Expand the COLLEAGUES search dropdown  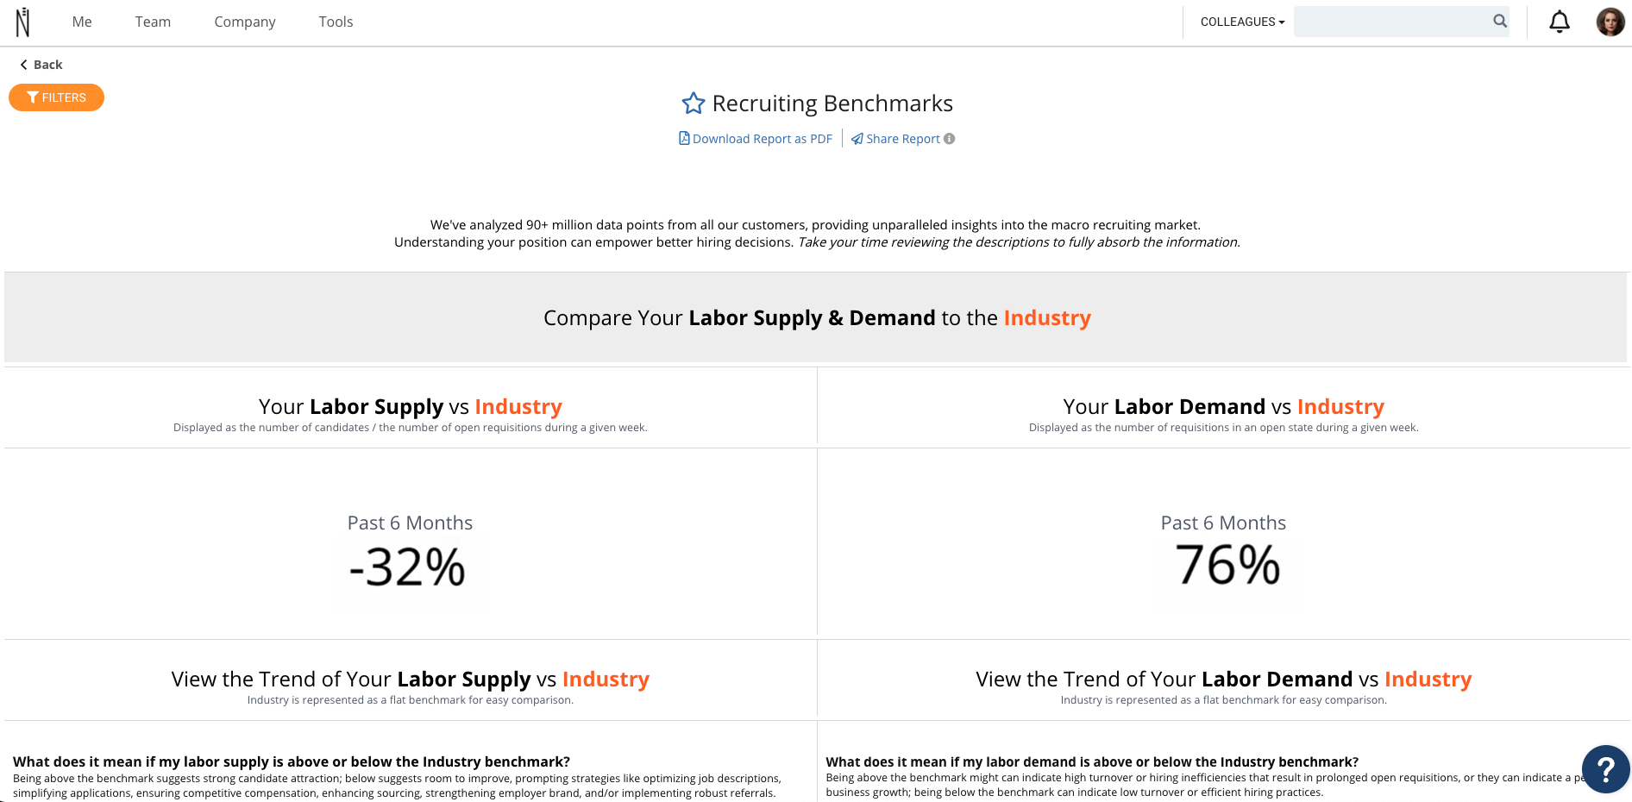tap(1242, 22)
